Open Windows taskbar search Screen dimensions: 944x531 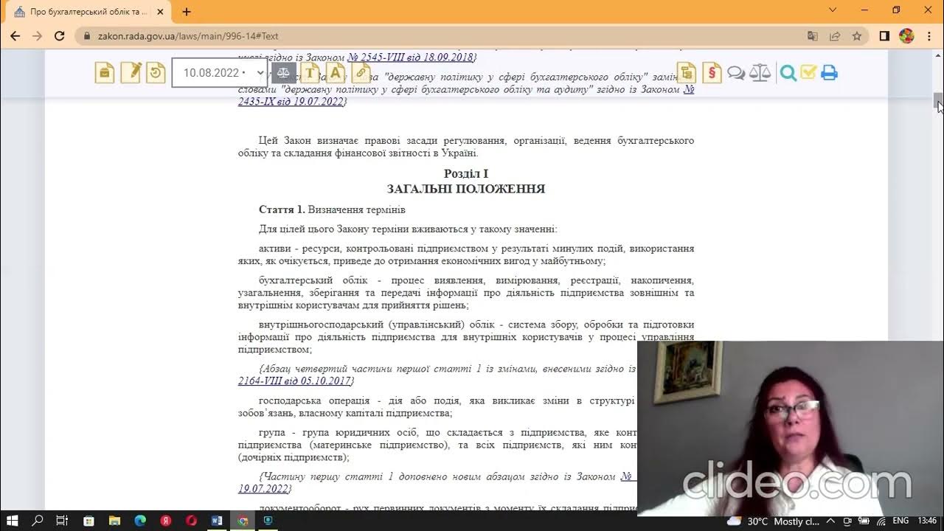[38, 521]
